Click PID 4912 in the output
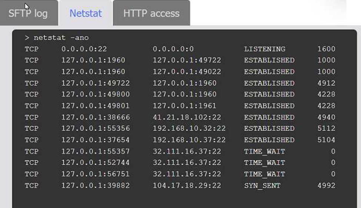Screen dimensions: 361x208 click(x=326, y=83)
